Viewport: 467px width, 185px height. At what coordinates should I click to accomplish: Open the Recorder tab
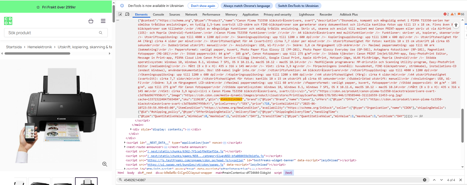[326, 15]
